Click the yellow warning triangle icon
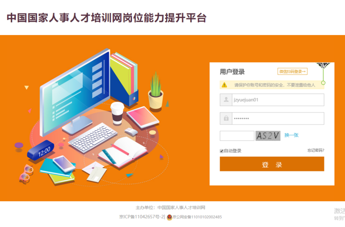 (x=224, y=85)
